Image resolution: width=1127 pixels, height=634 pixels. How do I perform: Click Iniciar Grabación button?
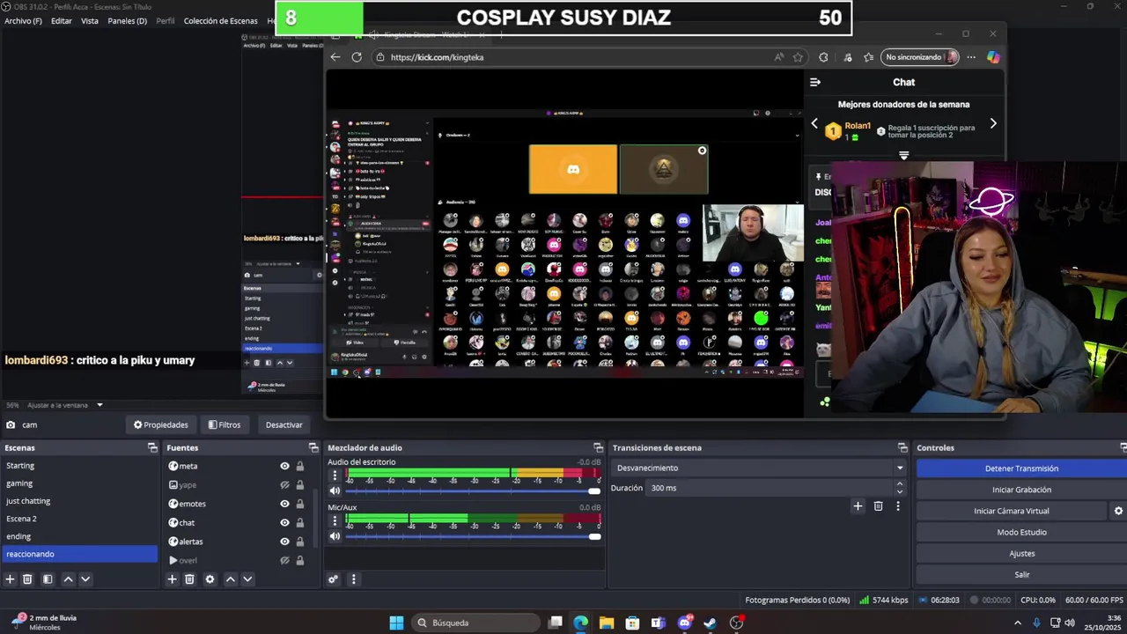click(1021, 490)
